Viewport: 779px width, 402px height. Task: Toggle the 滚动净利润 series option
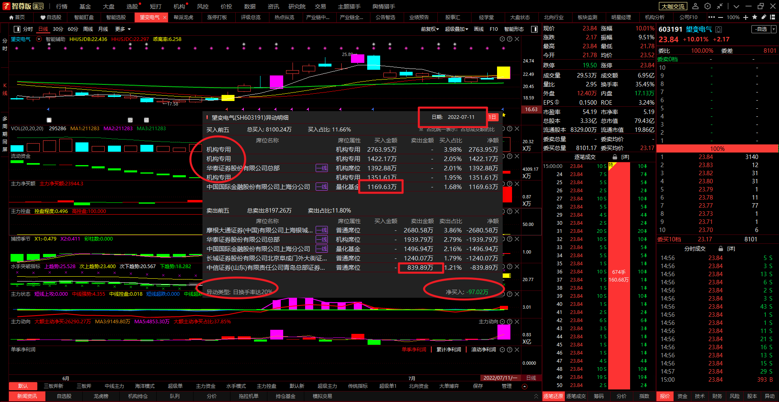pyautogui.click(x=484, y=349)
